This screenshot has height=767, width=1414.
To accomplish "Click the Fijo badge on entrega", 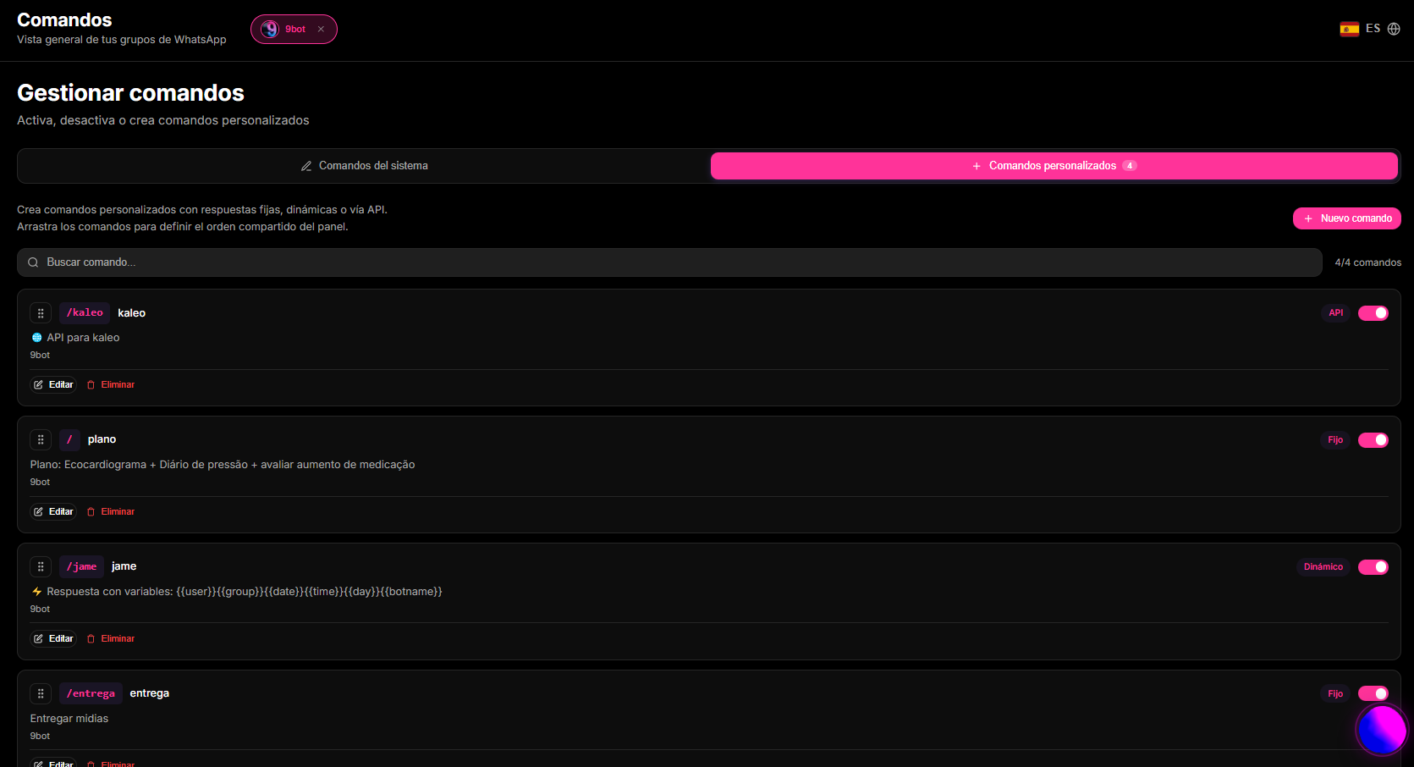I will (x=1335, y=694).
